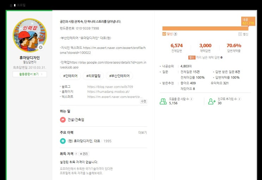
Task: Click the 프로필 title in top bar
Action: coord(21,5)
